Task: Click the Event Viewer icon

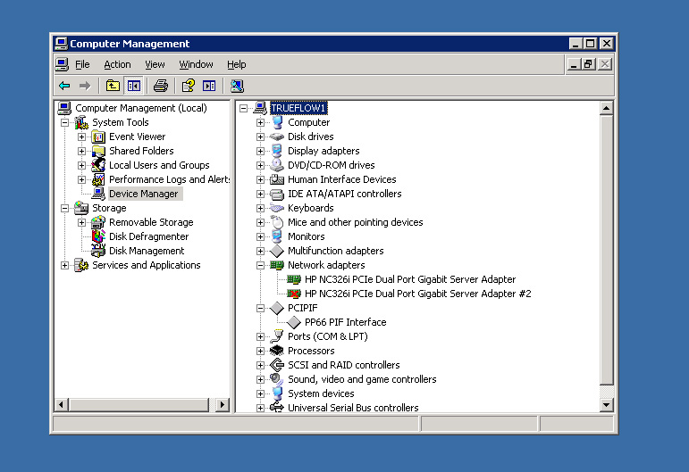Action: (x=98, y=137)
